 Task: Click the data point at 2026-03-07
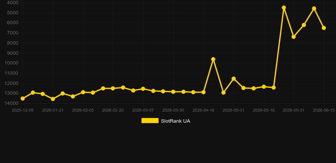tap(143, 89)
